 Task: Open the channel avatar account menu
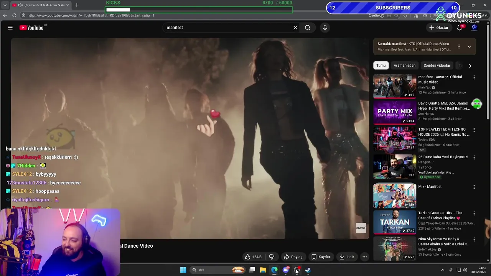pyautogui.click(x=474, y=28)
